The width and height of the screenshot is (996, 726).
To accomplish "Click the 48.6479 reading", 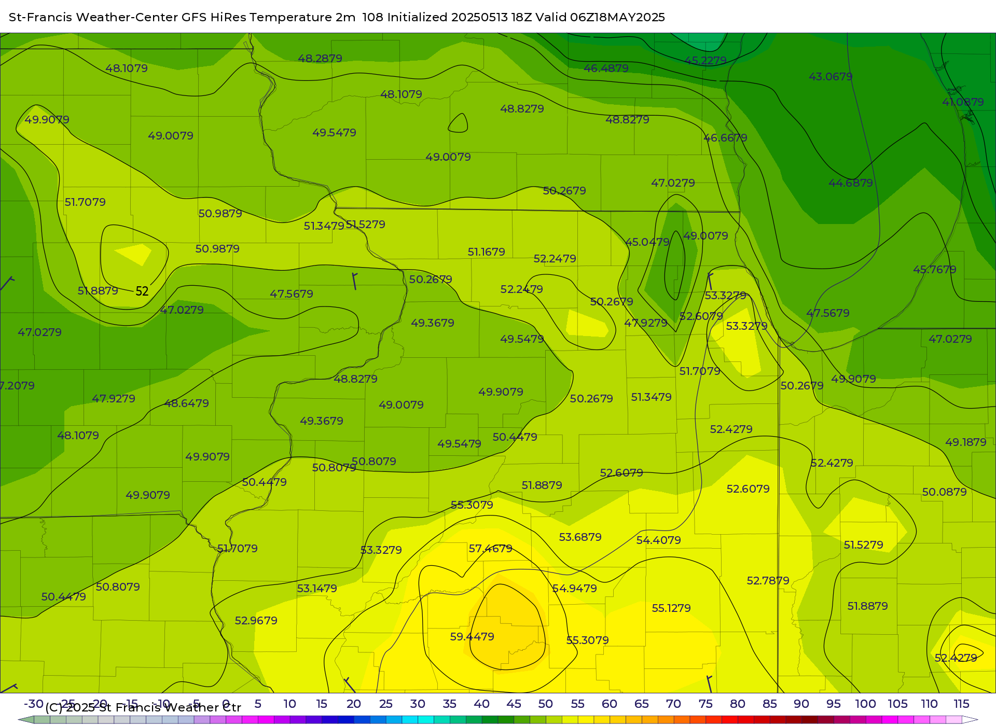I will (x=186, y=403).
